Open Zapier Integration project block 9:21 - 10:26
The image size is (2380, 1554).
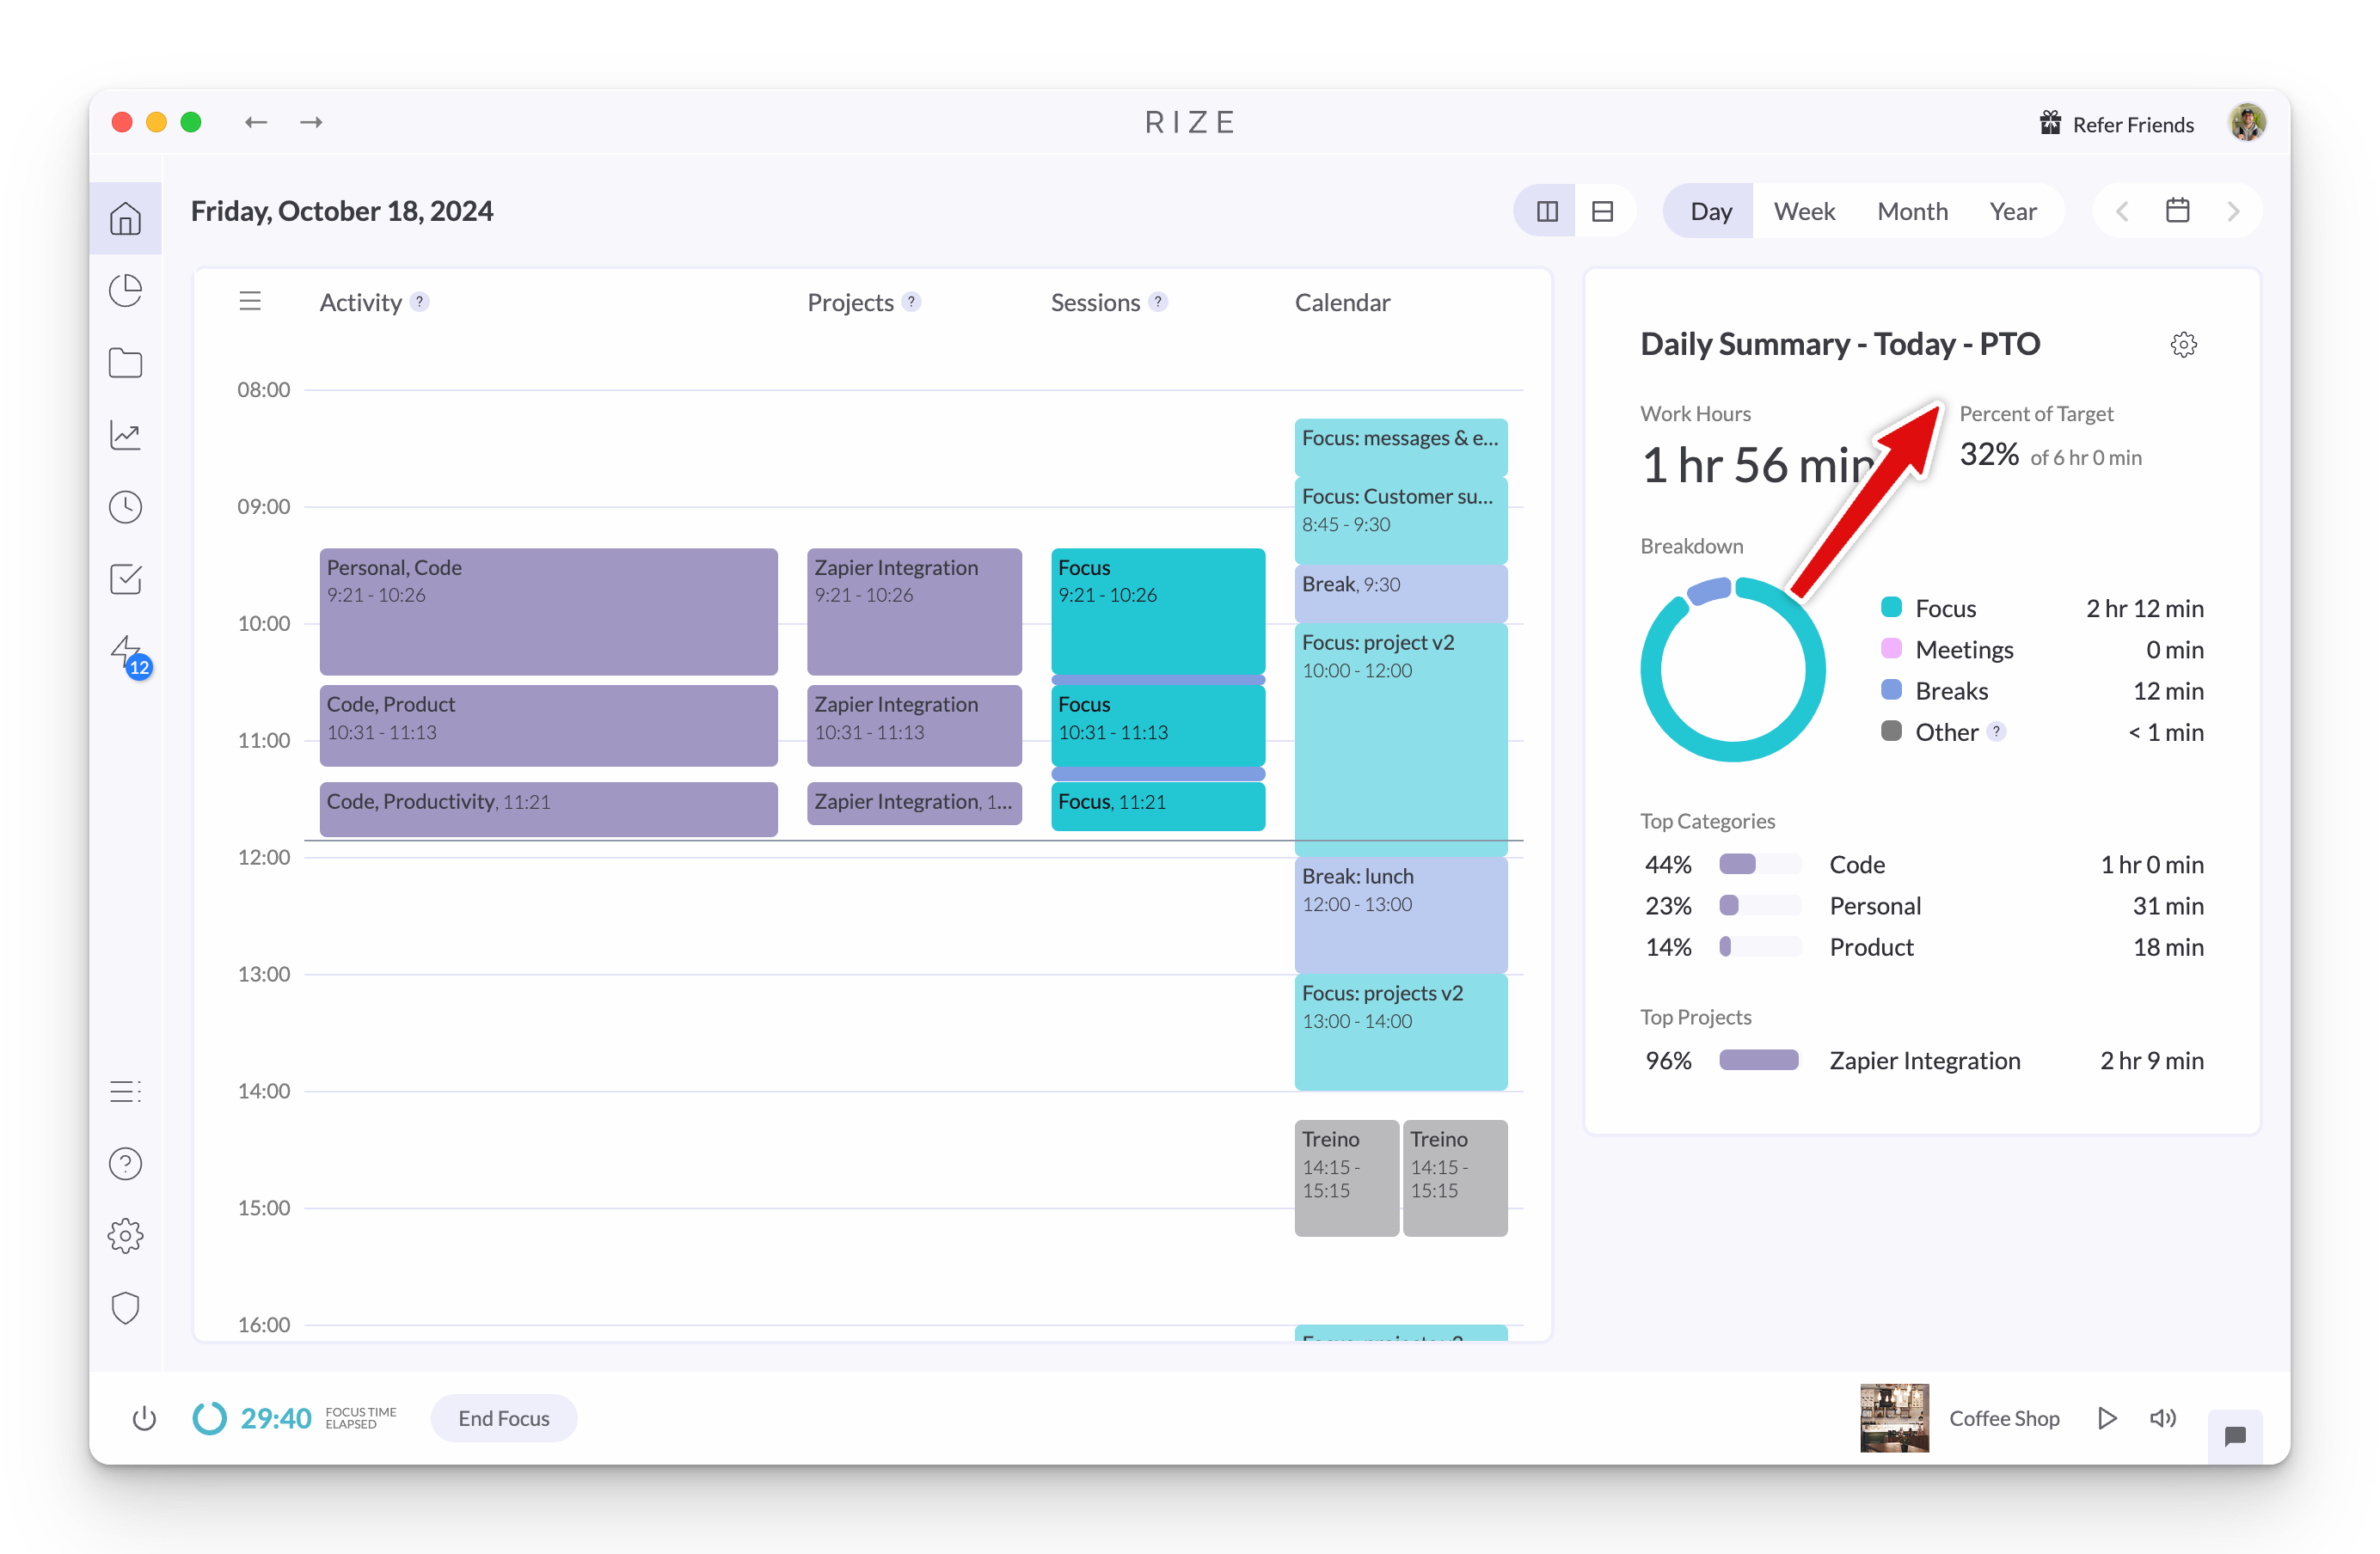[x=914, y=612]
